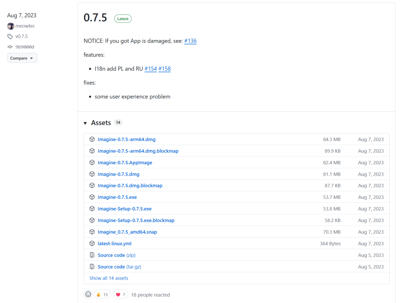Screen dimensions: 400x303
Task: Click the heart reaction with 7
Action: tap(121, 294)
